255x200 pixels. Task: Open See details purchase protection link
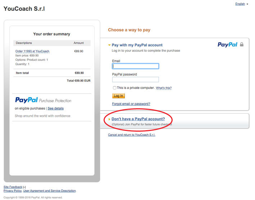pyautogui.click(x=56, y=109)
